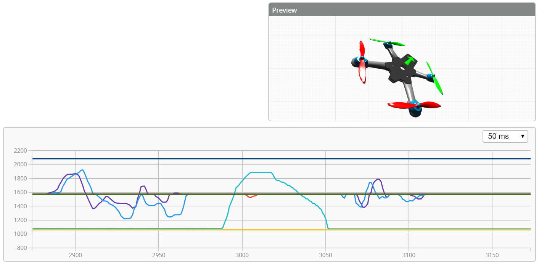Click the bottom red propeller on the drone
The height and width of the screenshot is (264, 539).
point(413,105)
